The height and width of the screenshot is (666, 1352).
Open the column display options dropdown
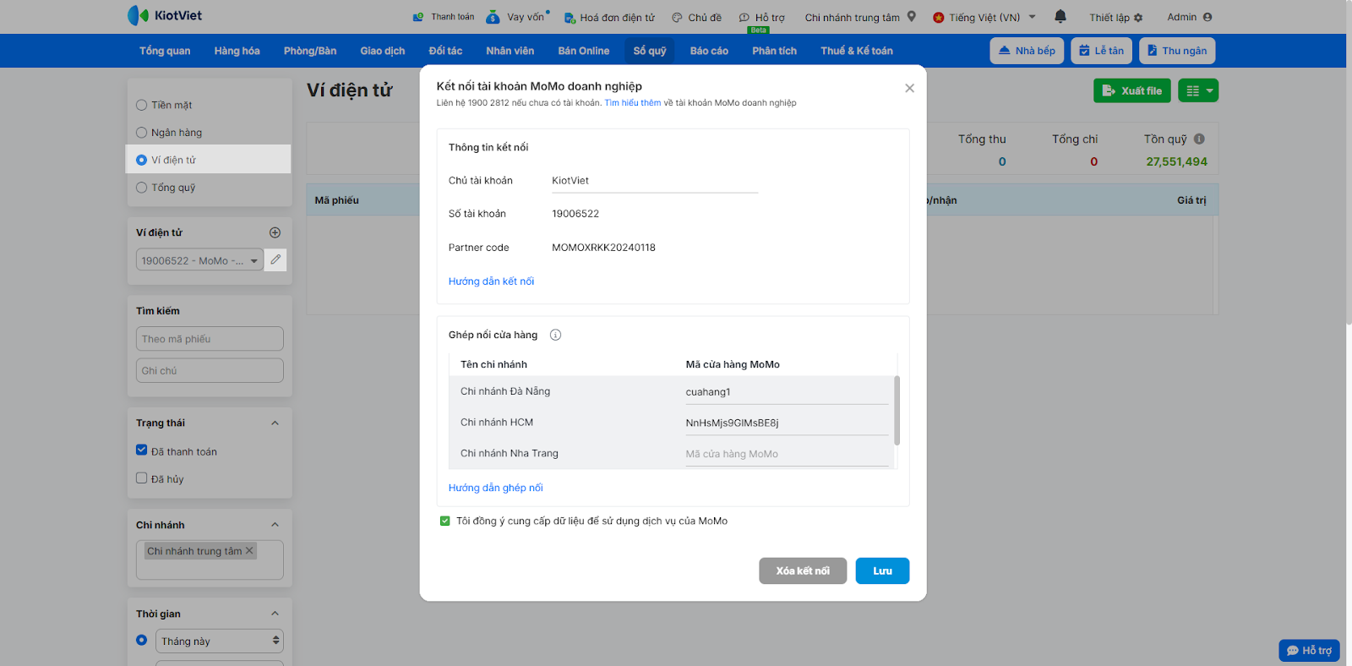pos(1198,90)
